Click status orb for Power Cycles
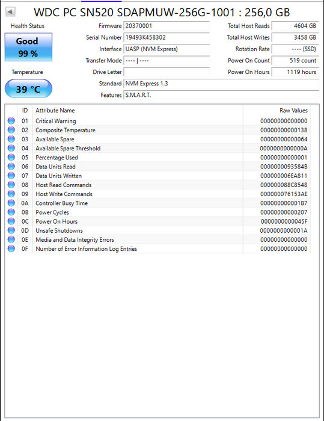The image size is (324, 421). tap(11, 212)
